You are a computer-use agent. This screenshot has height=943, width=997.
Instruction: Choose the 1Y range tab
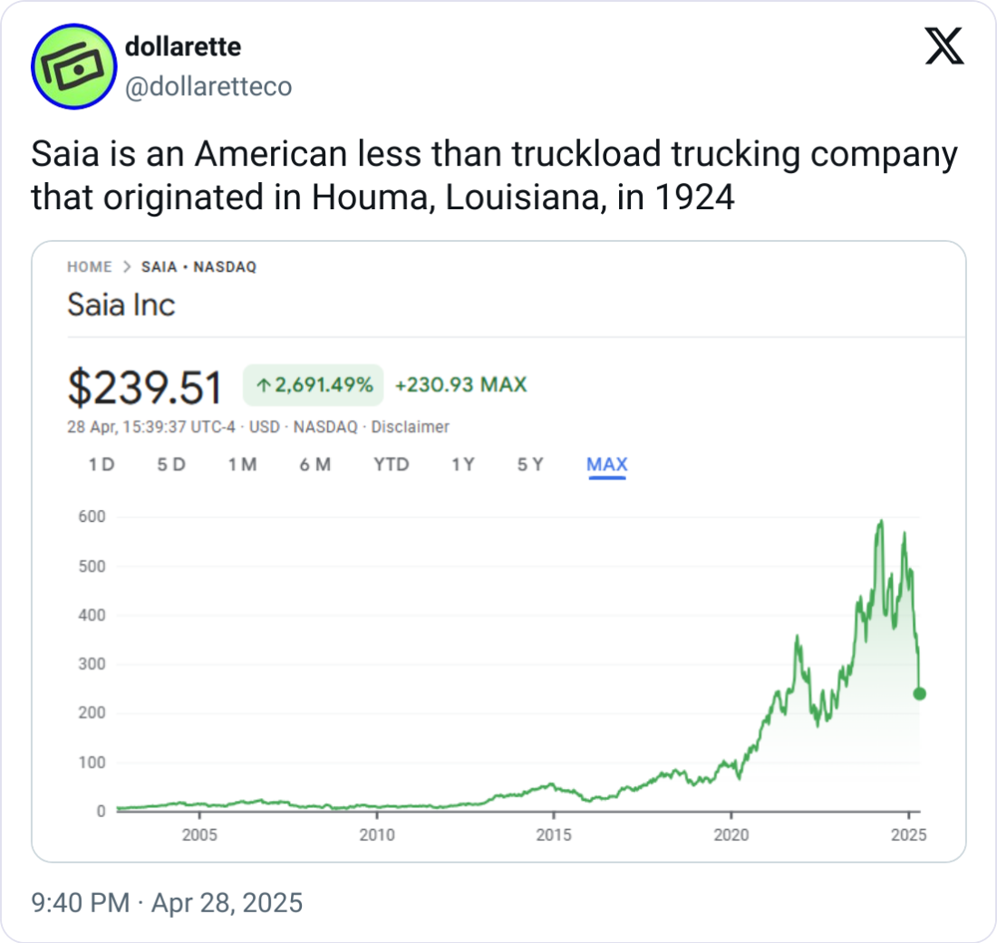pyautogui.click(x=463, y=465)
